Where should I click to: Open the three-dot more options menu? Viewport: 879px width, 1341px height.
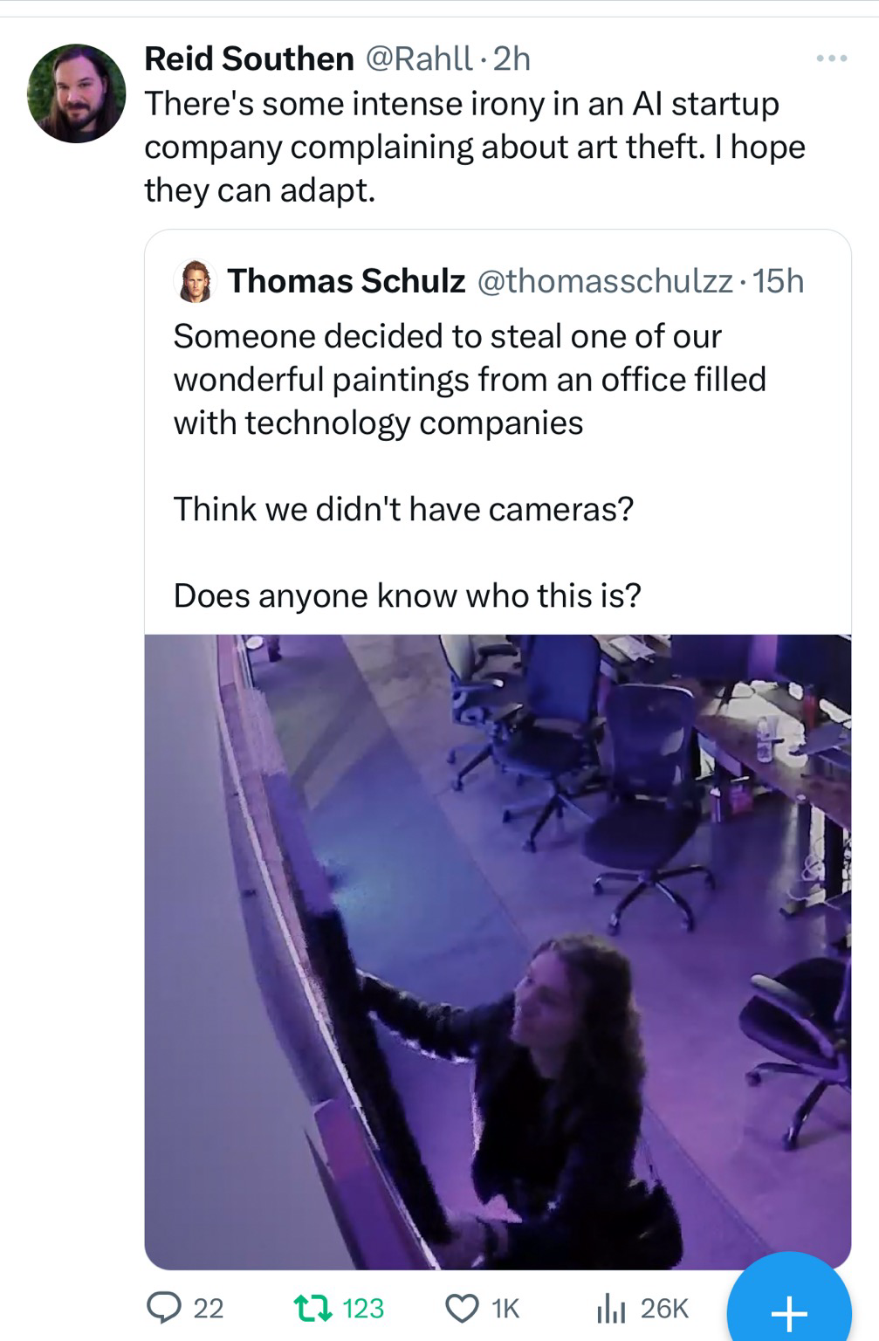pos(831,59)
